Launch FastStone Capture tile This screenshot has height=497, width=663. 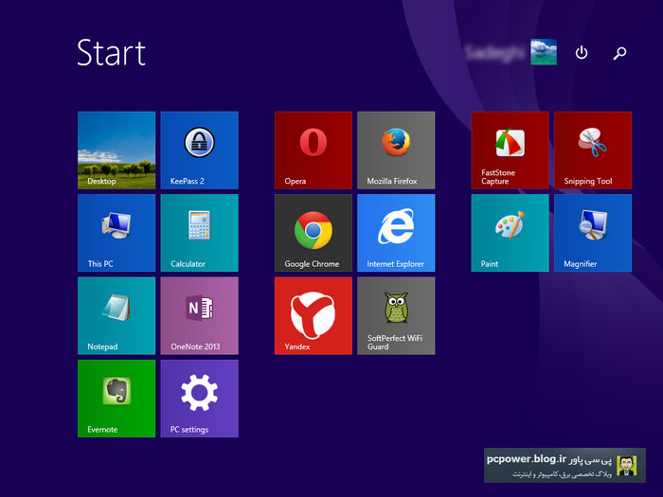click(x=510, y=150)
